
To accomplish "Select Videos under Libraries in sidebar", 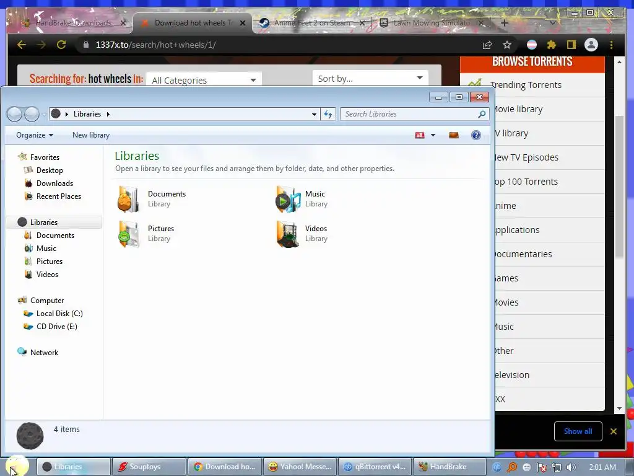I will click(x=47, y=275).
